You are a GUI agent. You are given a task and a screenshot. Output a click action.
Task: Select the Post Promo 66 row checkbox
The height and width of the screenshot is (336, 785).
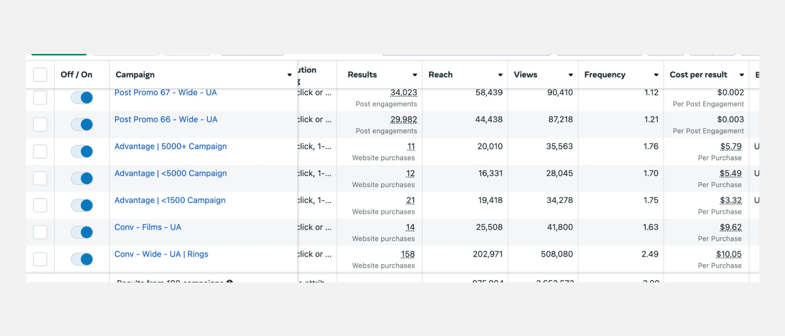(40, 124)
